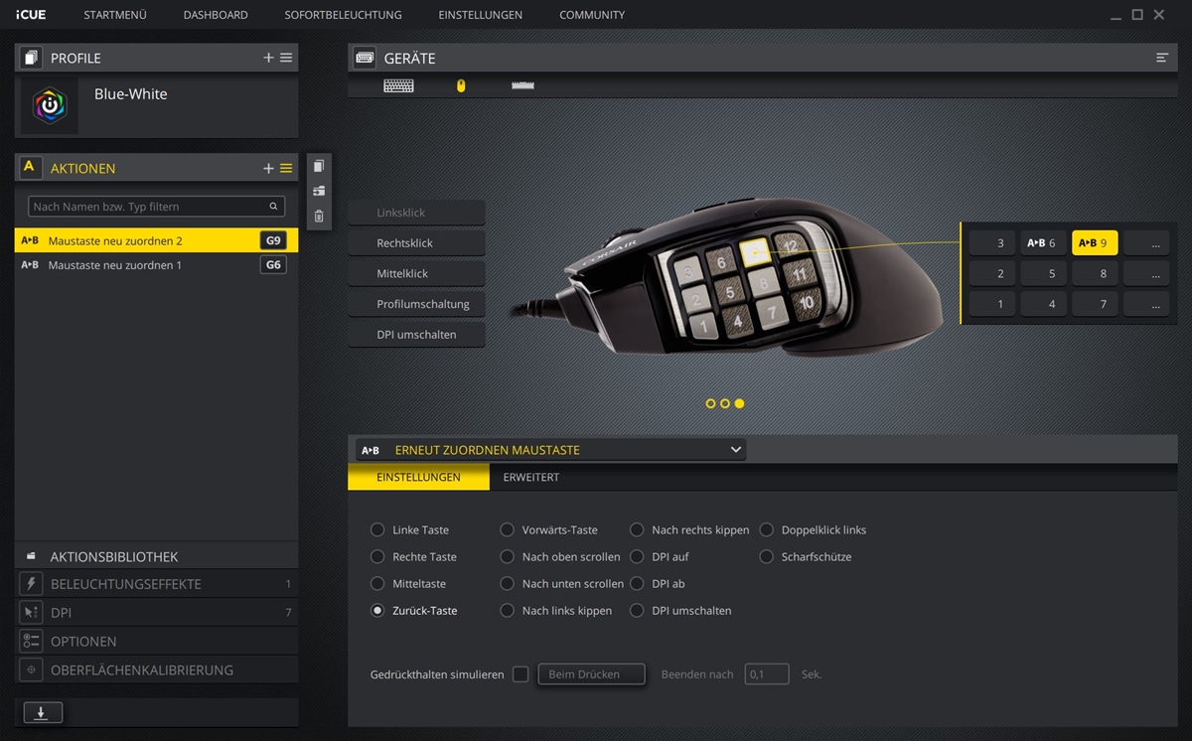Click the DPI umschalten button beside the mouse

pyautogui.click(x=416, y=335)
